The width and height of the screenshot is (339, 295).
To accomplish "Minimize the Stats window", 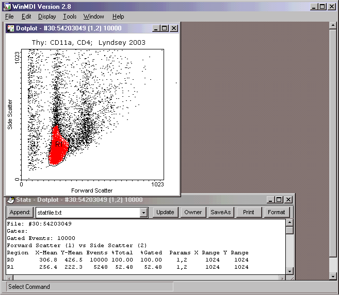I will (x=271, y=200).
